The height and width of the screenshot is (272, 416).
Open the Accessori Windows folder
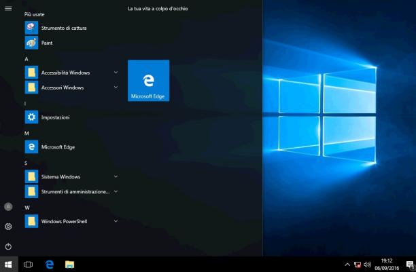pyautogui.click(x=71, y=88)
